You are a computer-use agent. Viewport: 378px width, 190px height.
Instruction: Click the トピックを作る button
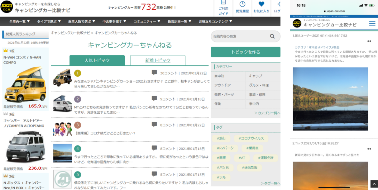[246, 52]
